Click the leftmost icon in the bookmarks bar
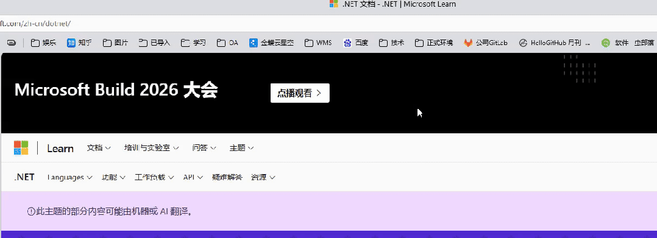The height and width of the screenshot is (238, 657). click(12, 43)
